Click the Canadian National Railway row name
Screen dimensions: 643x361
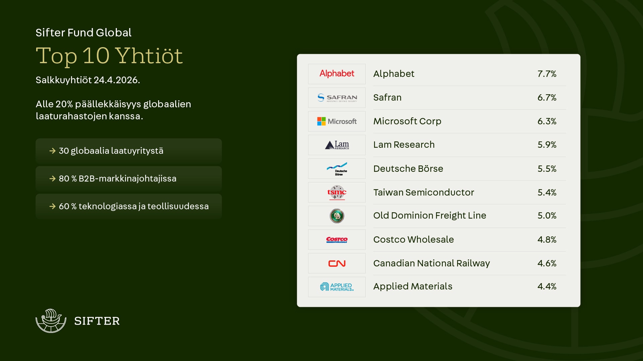pos(431,263)
